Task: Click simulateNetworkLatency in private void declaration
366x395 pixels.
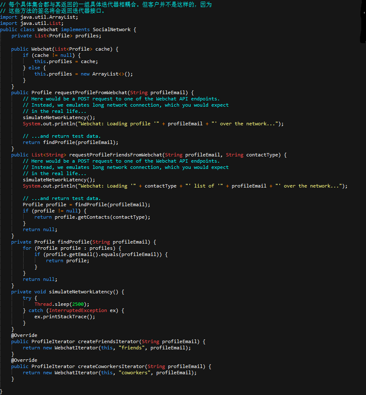Action: [81, 292]
